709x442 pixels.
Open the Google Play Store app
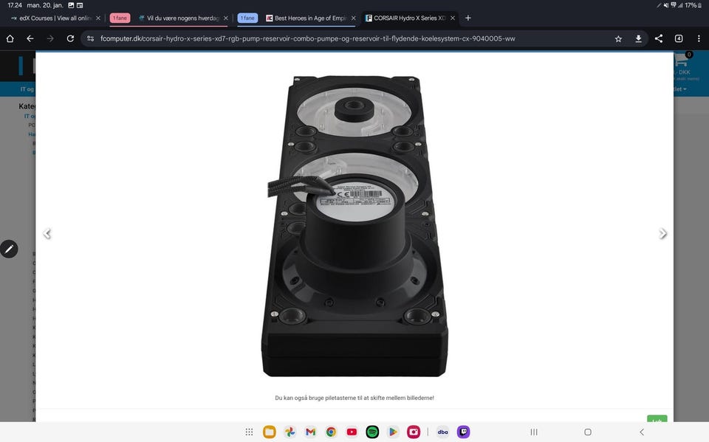[393, 432]
